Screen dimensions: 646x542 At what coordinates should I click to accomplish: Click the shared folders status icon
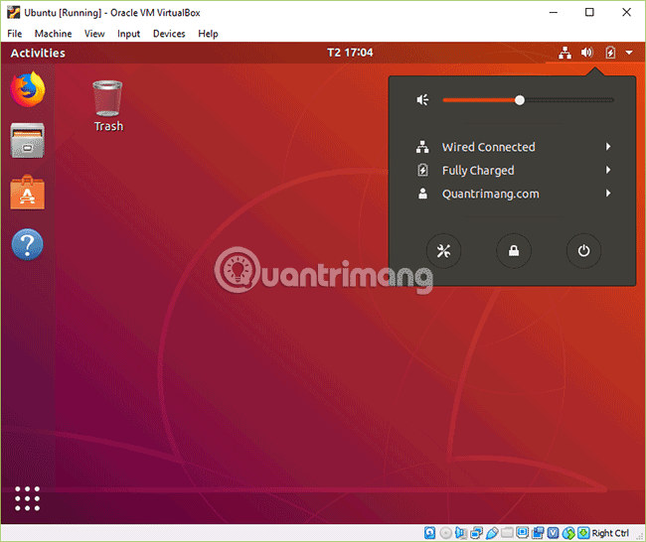[507, 533]
